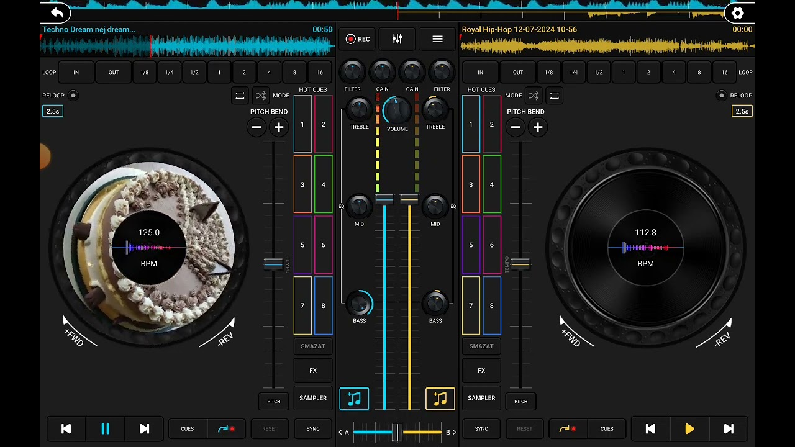
Task: Click left deck PITCH button
Action: 274,401
